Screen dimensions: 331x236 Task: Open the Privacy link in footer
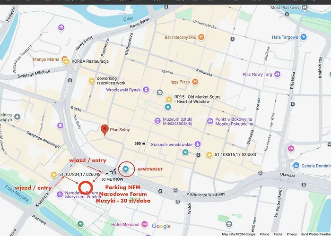pos(292,234)
